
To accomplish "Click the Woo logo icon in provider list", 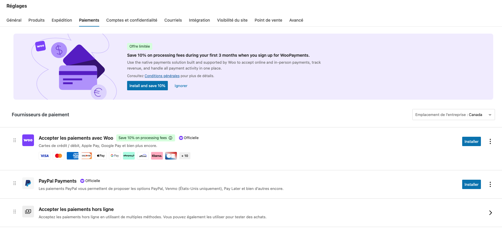I will tap(28, 140).
